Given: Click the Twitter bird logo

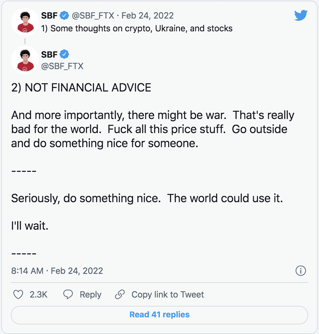Looking at the screenshot, I should tap(300, 16).
